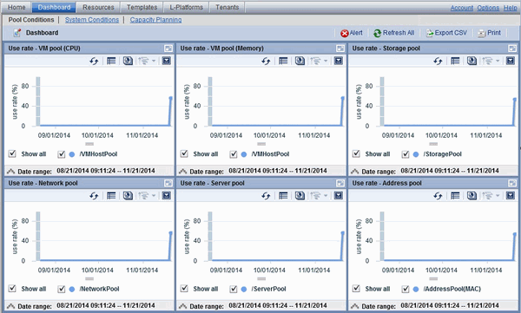The width and height of the screenshot is (521, 313).
Task: Click the collapse arrow icon in VM pool (CPU) toolbar
Action: [x=166, y=61]
